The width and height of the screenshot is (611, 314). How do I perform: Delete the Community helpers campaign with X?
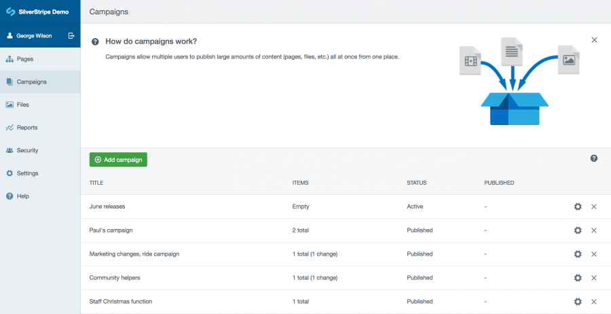click(594, 278)
